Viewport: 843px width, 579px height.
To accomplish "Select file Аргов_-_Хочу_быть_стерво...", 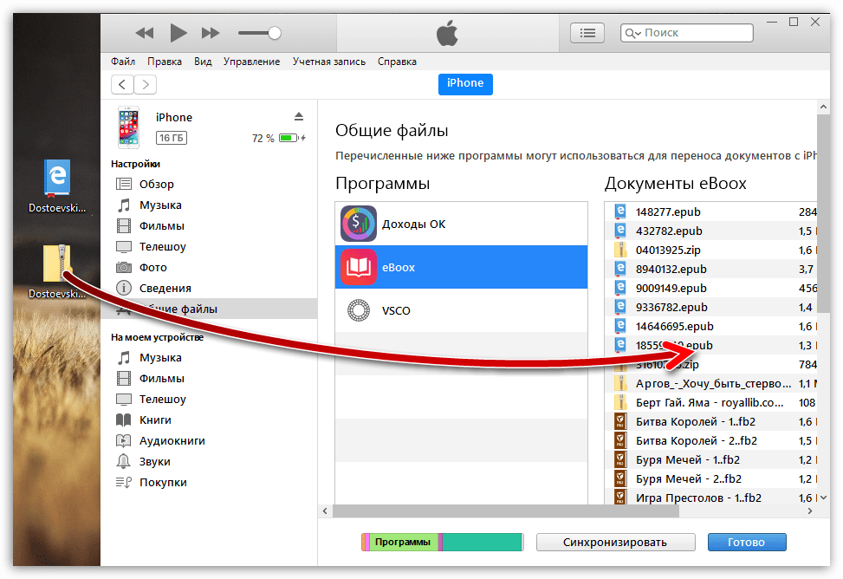I will (710, 384).
